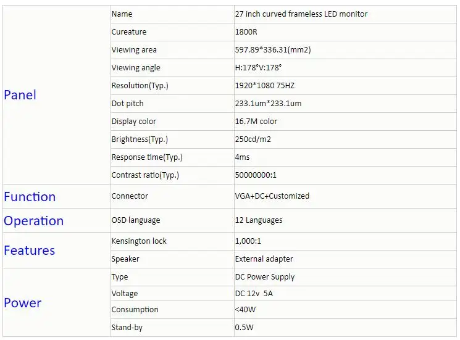Click the Power category heading
This screenshot has height=340, width=460.
(x=23, y=303)
